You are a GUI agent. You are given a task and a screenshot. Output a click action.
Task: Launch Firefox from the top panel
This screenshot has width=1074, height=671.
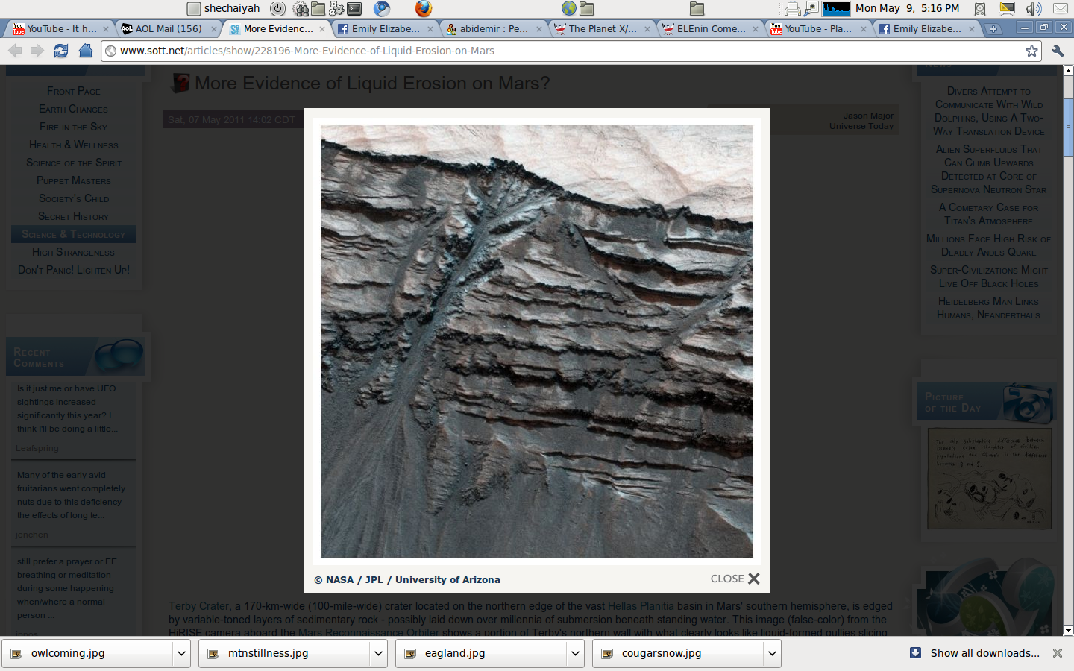(x=424, y=9)
